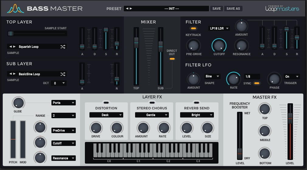The width and height of the screenshot is (307, 170).
Task: Click the SAVE preset button
Action: [x=216, y=9]
